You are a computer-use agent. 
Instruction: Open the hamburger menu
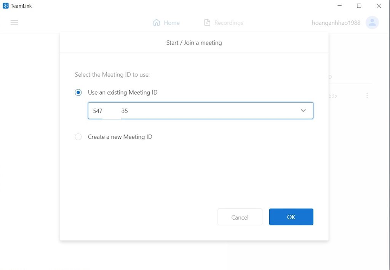coord(14,22)
